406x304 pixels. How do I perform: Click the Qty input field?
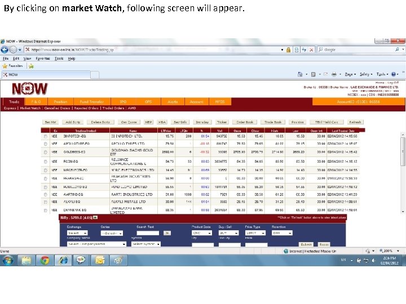coord(203,244)
